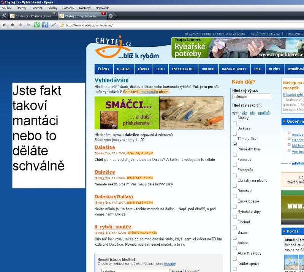Open the Nástroje menu
Screen dimensions: 304x272
[x=85, y=8]
